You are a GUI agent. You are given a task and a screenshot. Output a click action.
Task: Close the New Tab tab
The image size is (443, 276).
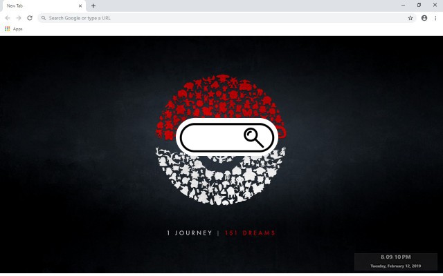80,6
